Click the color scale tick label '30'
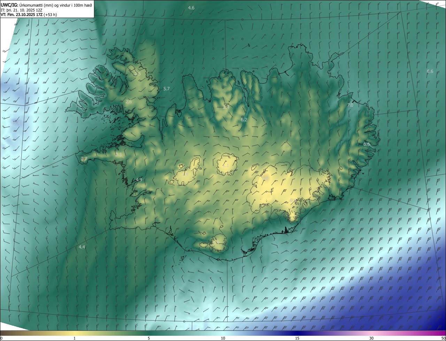Viewport: 446px width, 341px height. click(x=371, y=339)
